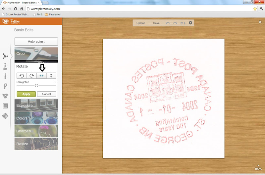Open the Text tool P icon

tap(5, 86)
